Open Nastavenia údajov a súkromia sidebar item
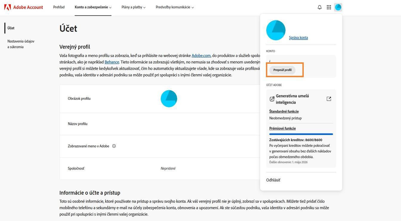This screenshot has height=221, width=401. tap(21, 44)
